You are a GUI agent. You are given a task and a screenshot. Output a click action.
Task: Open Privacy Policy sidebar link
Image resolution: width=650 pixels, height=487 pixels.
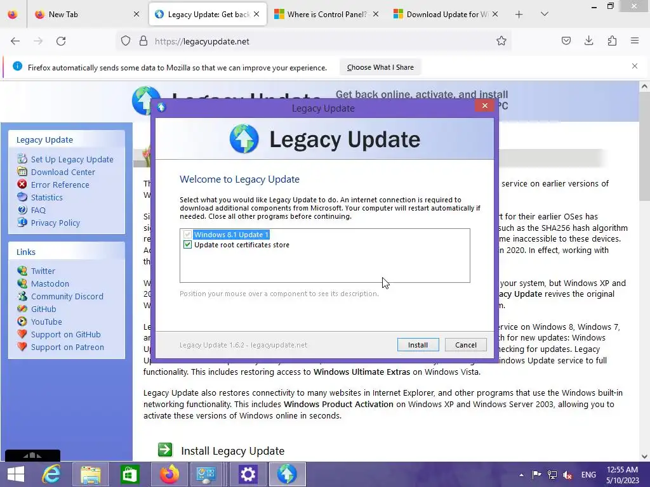pyautogui.click(x=55, y=223)
